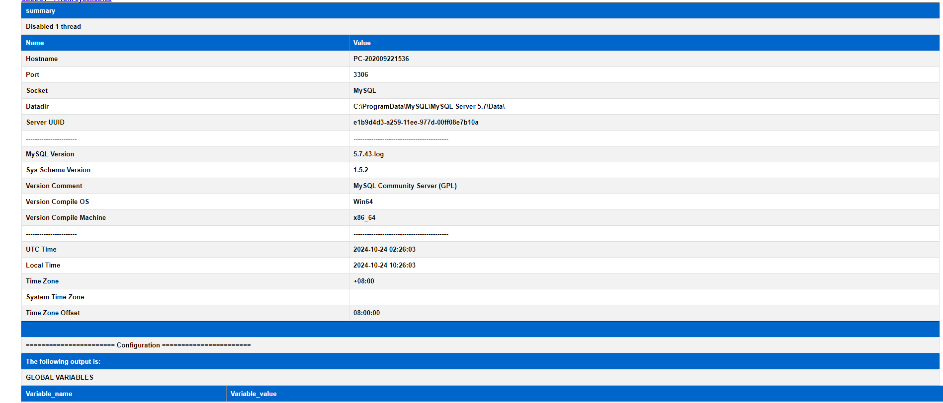The image size is (943, 403).
Task: Click the 'Win64' value cell
Action: pos(644,202)
